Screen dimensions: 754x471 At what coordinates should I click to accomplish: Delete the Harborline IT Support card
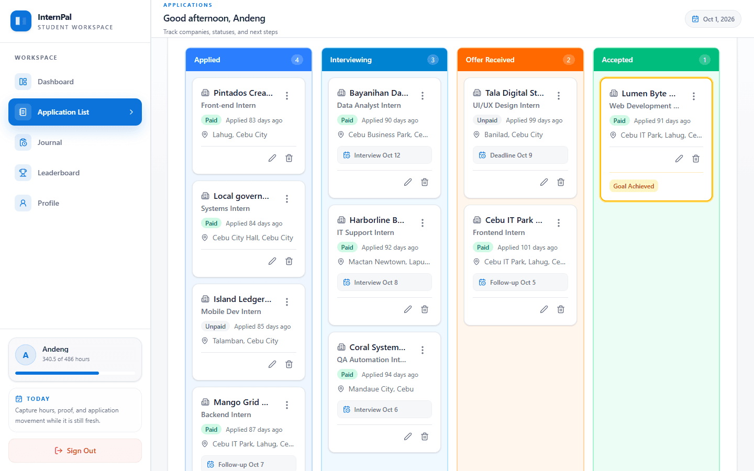coord(425,309)
